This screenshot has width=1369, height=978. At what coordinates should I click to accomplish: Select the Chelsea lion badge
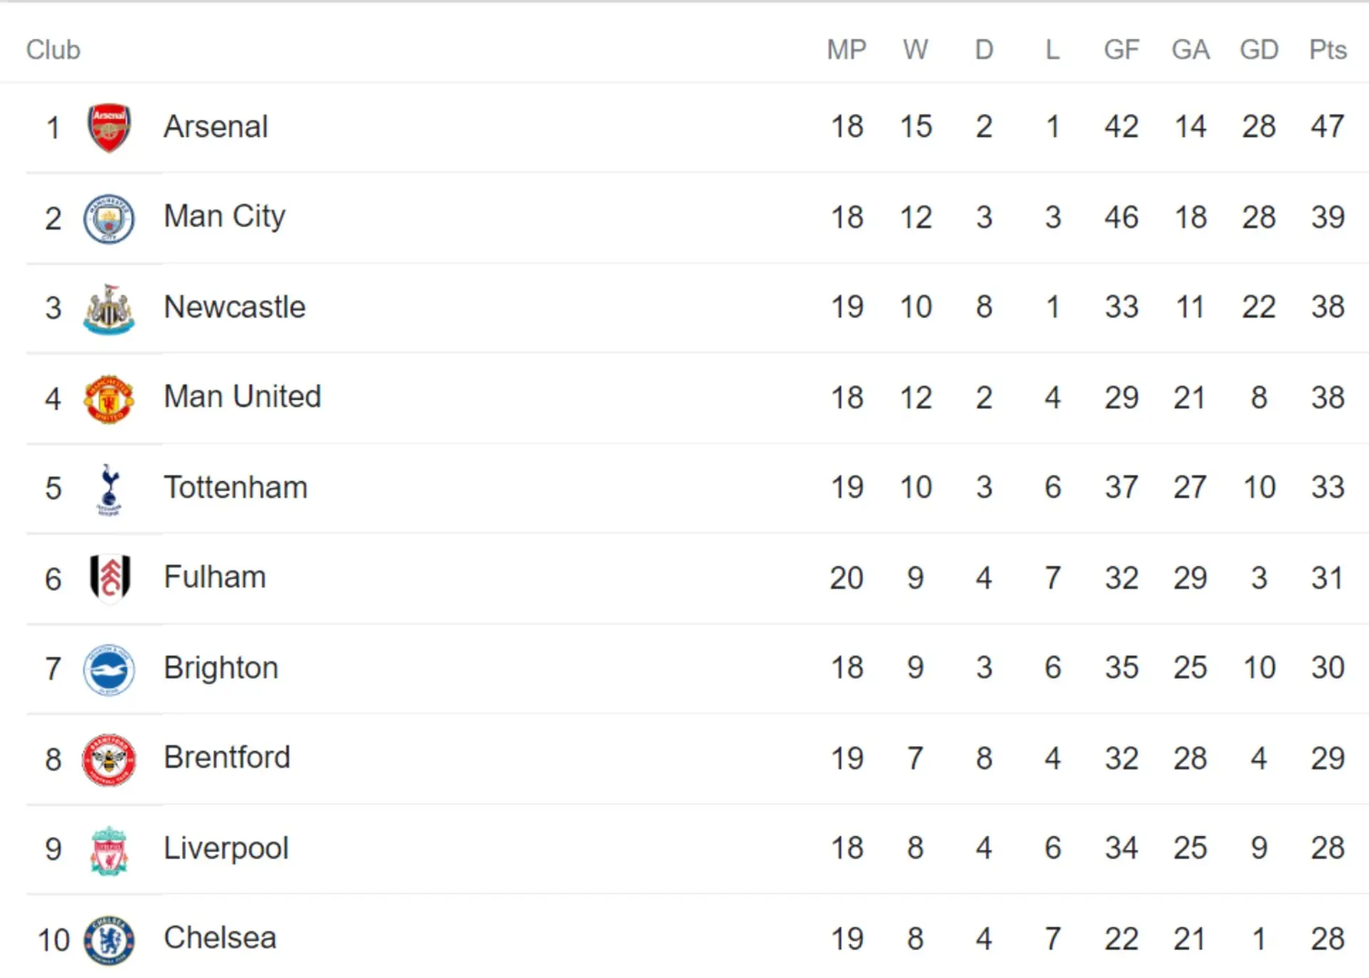pyautogui.click(x=108, y=940)
